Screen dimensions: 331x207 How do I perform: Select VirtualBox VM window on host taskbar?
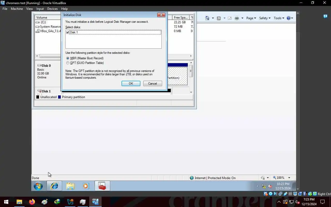pos(95,202)
